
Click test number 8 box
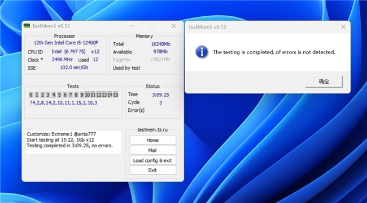[x=76, y=94]
